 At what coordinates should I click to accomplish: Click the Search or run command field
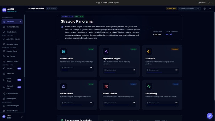189,9
